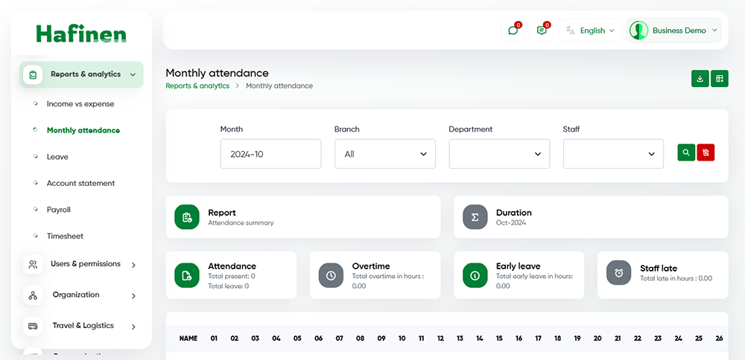Open the Account statement report

coord(80,183)
